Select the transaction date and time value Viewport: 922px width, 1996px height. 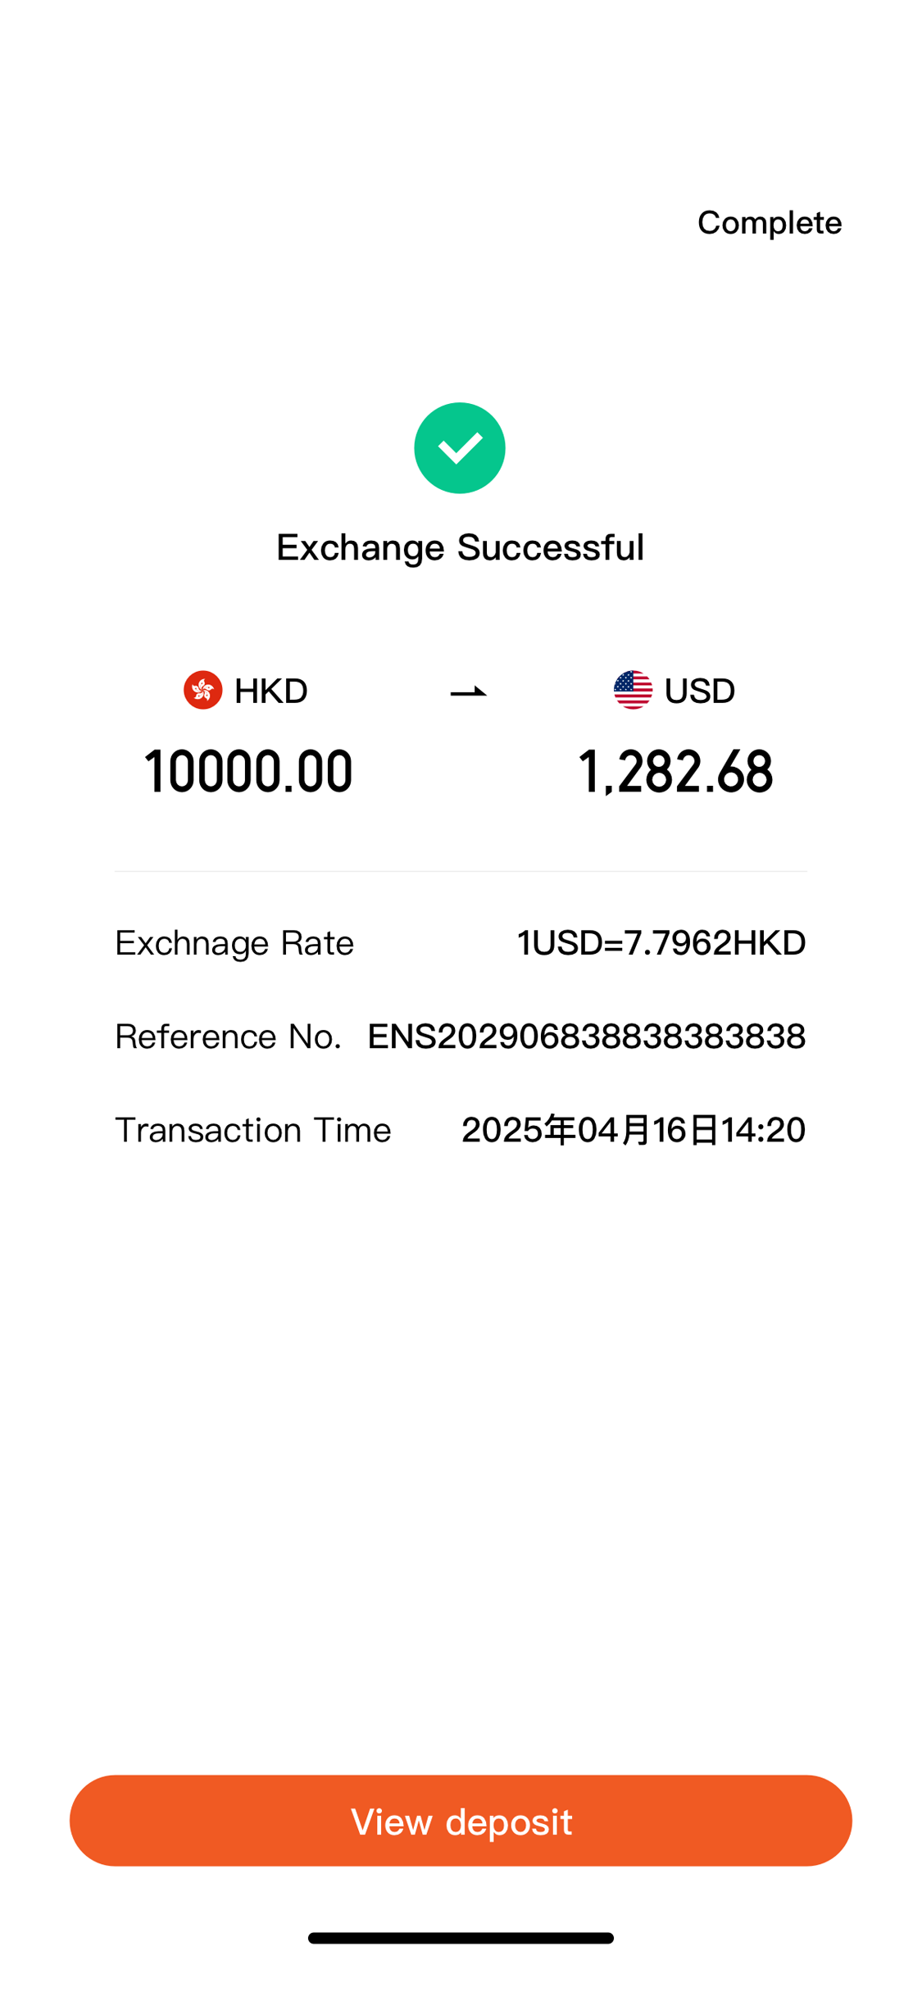tap(633, 1129)
